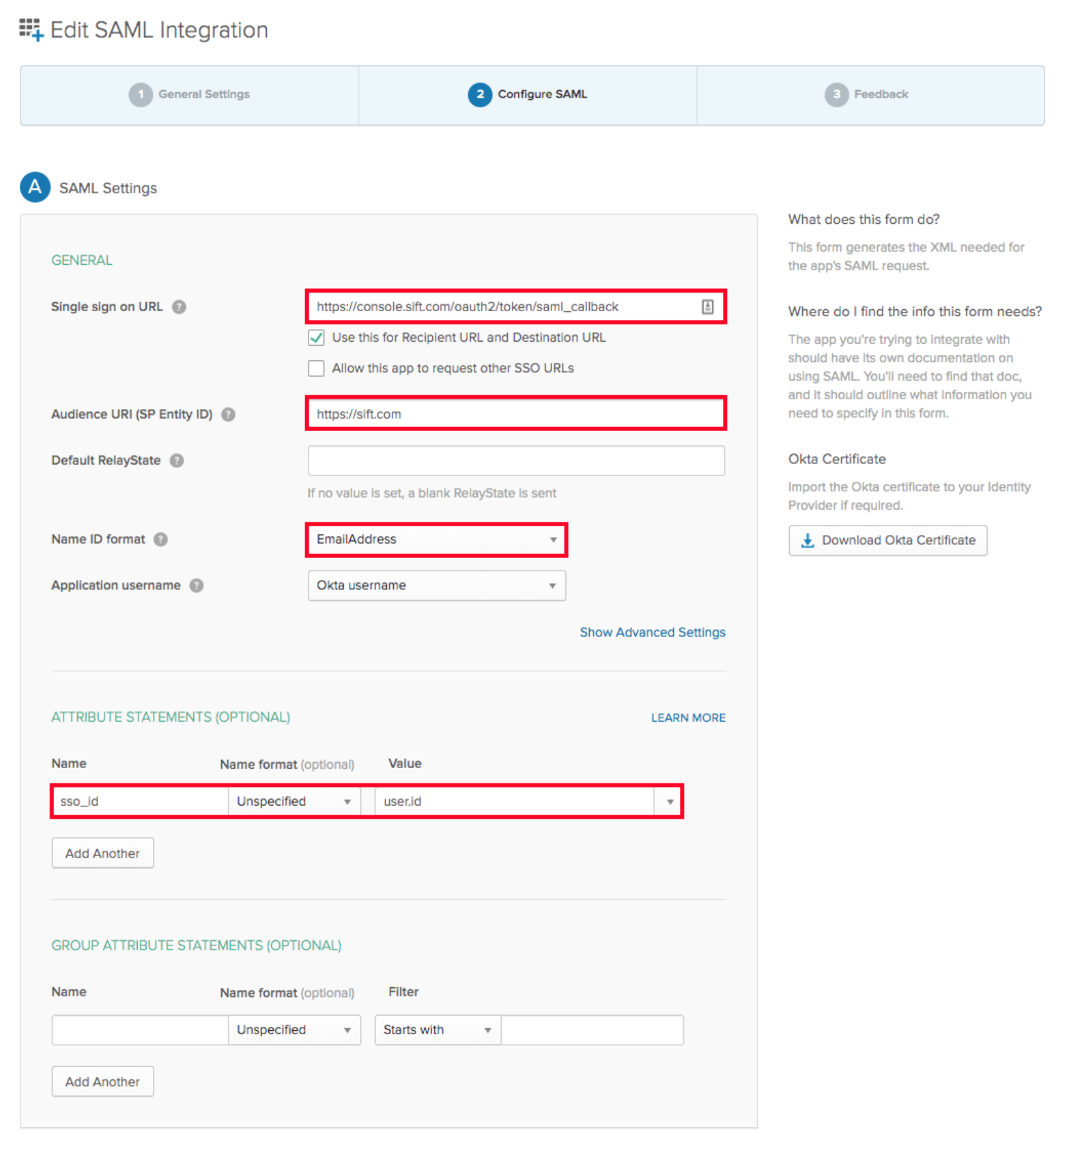This screenshot has width=1079, height=1152.
Task: Click the empty Default RelayState field
Action: pyautogui.click(x=516, y=461)
